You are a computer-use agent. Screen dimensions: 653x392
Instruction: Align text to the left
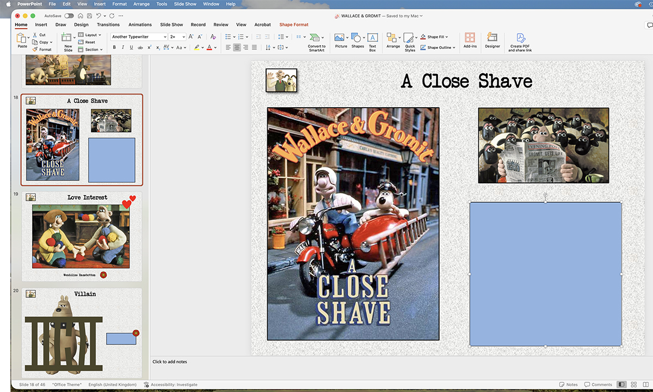(228, 47)
